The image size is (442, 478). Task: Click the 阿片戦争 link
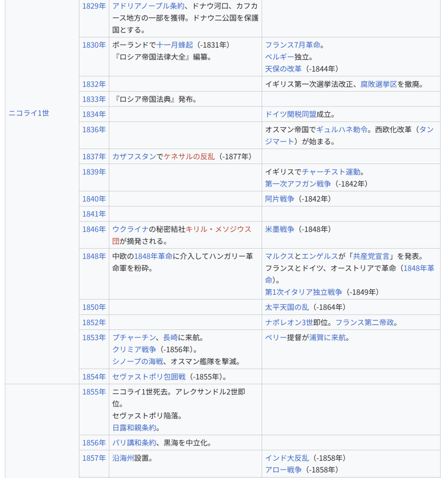[279, 199]
